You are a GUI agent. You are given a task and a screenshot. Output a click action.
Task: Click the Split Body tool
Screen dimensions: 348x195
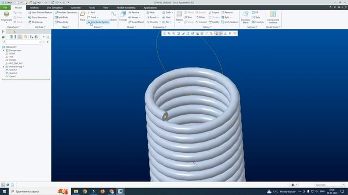[x=61, y=17]
